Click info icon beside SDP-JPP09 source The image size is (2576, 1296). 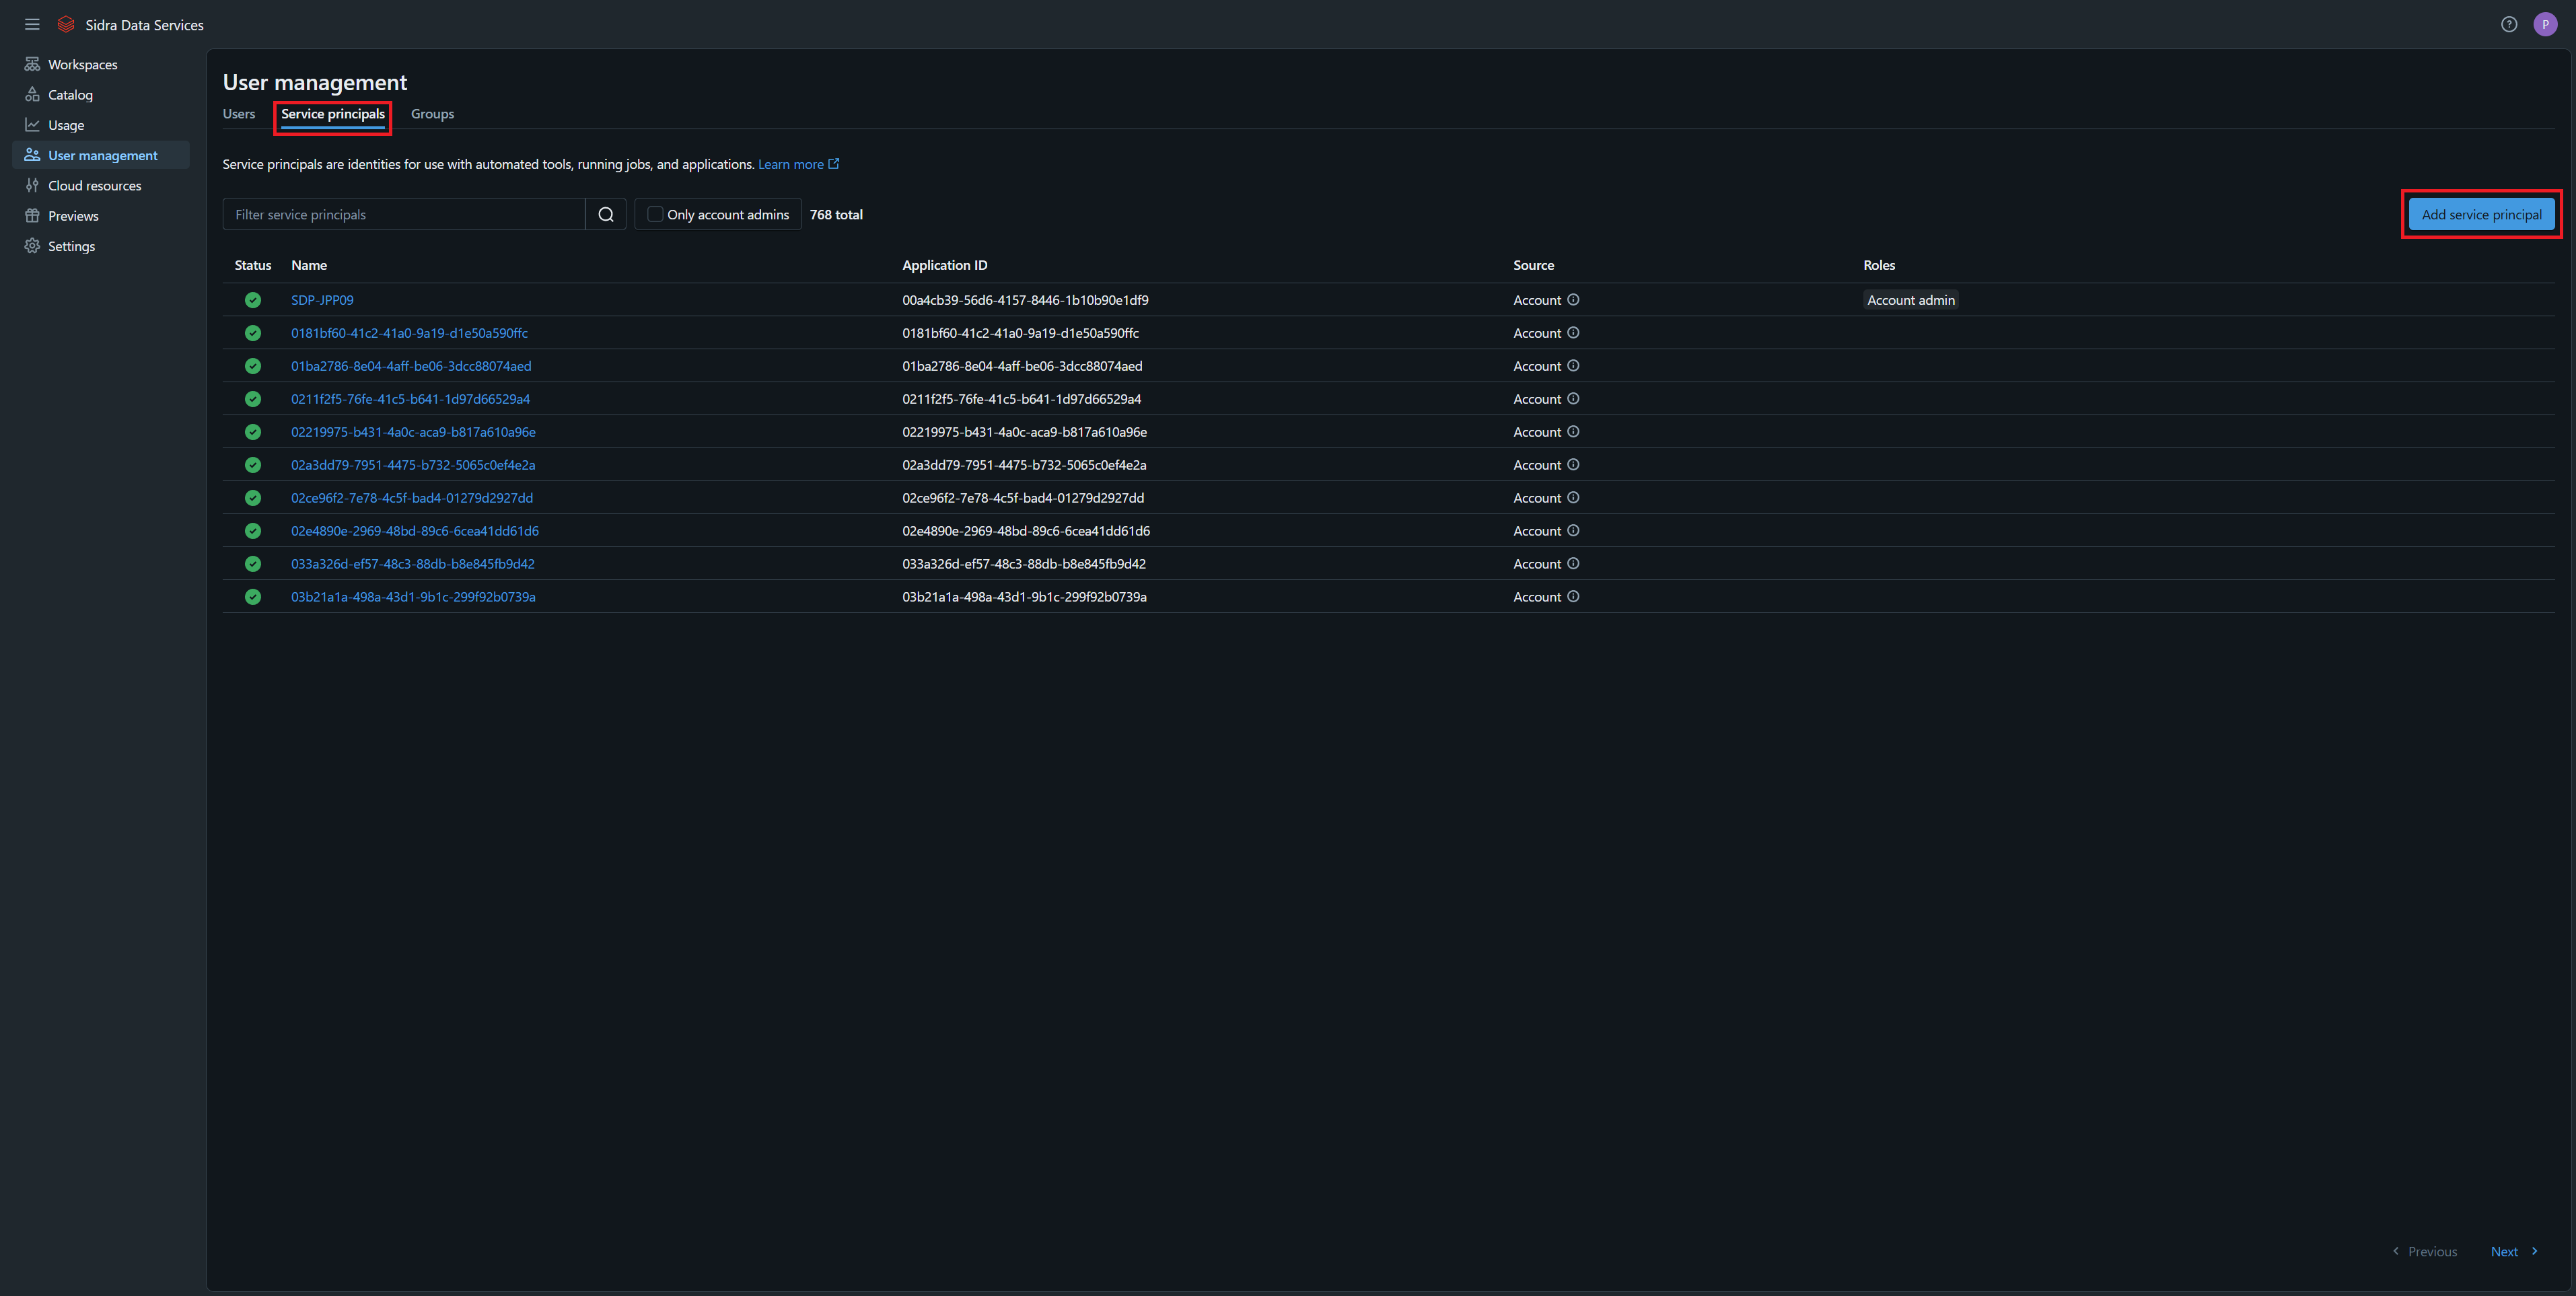1573,300
